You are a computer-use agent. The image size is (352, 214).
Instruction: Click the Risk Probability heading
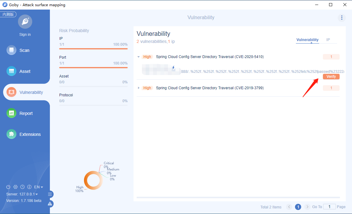click(74, 31)
